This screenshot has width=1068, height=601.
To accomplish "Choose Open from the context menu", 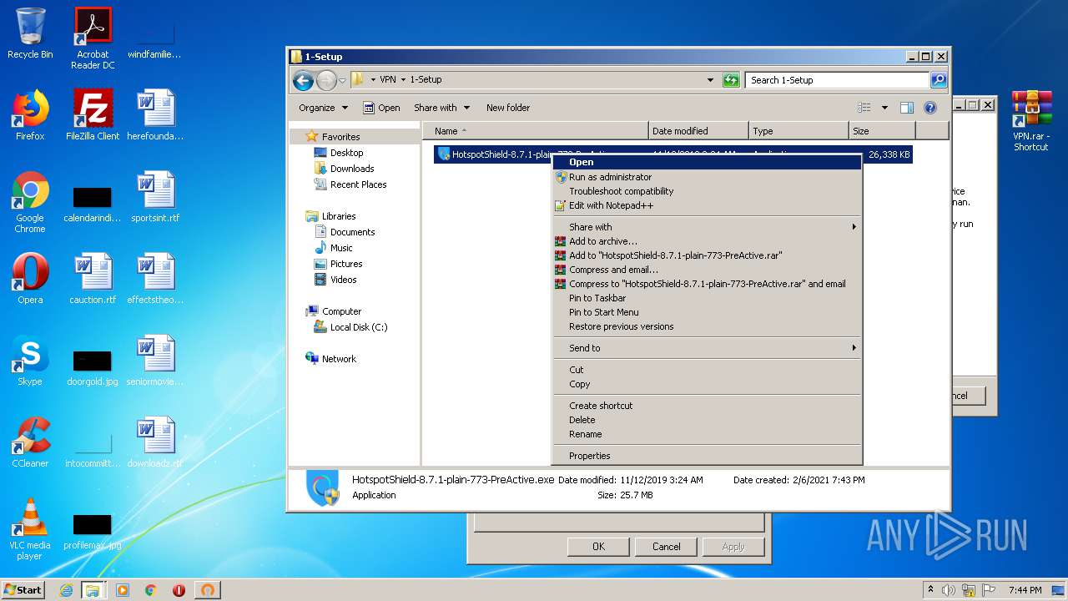I will pyautogui.click(x=707, y=162).
